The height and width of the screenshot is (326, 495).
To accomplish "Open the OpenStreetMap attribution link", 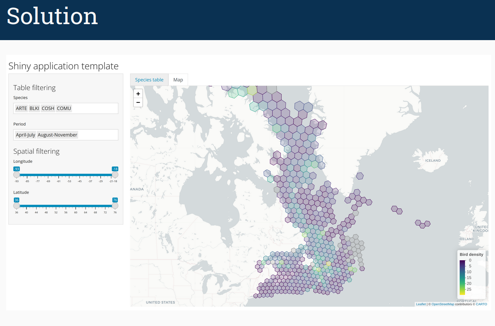I will pyautogui.click(x=442, y=304).
